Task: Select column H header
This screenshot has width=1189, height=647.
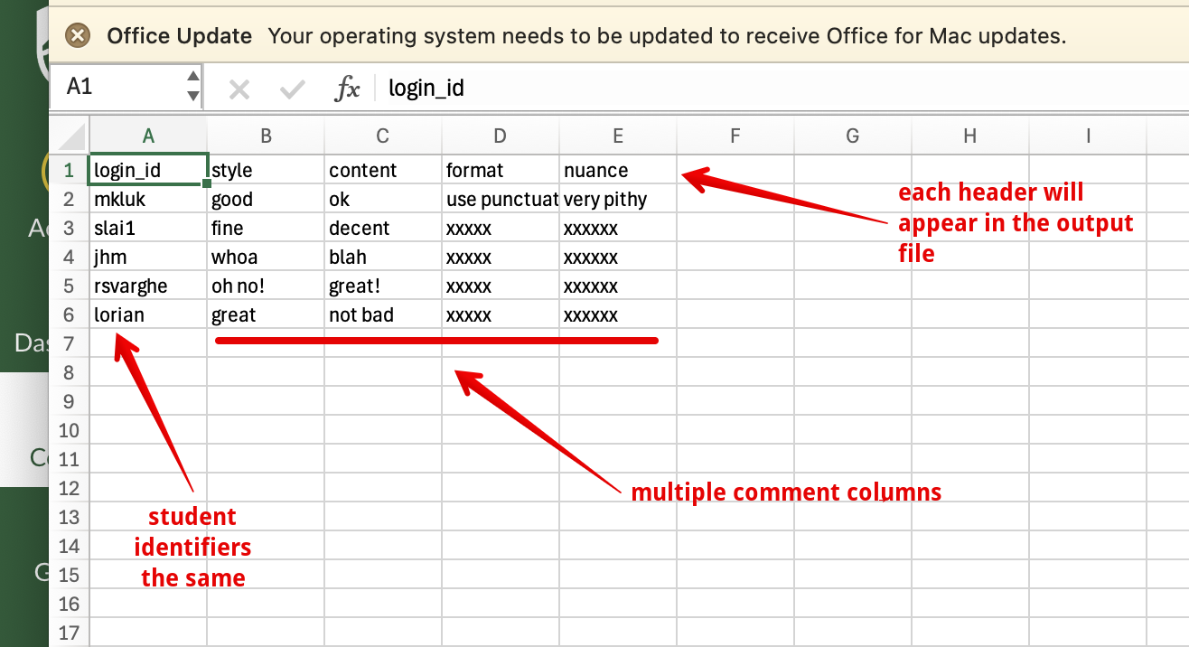Action: [969, 136]
